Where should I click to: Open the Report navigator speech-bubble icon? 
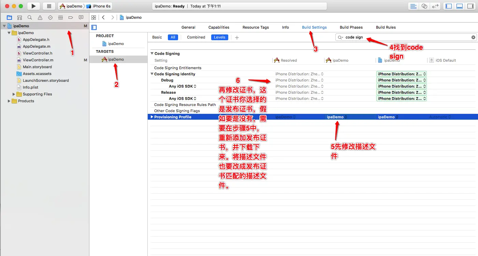click(81, 17)
